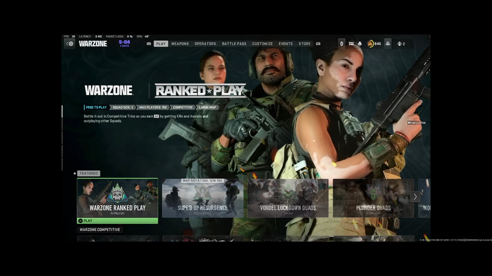Click the FPS counter readout

tap(70, 36)
